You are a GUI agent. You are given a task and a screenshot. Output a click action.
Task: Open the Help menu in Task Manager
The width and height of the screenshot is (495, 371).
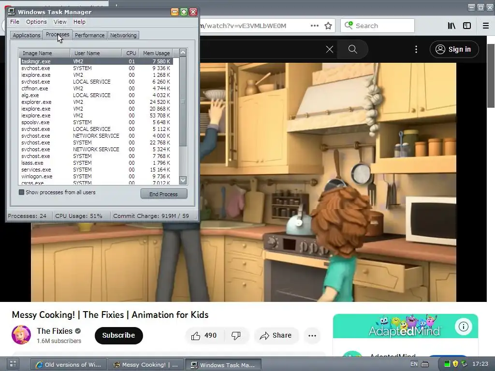pos(79,22)
